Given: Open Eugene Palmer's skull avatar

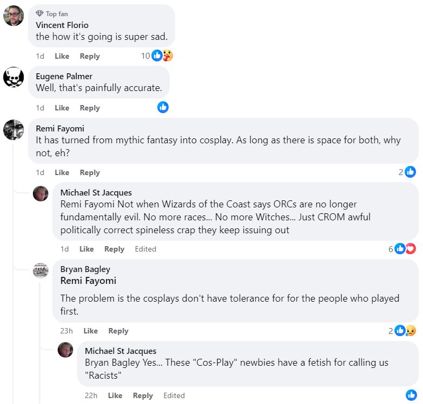Looking at the screenshot, I should coord(13,78).
